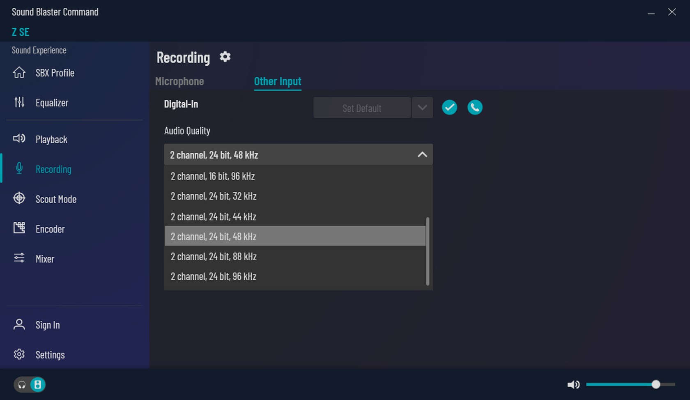Open SBX Profile home icon
Screen dimensions: 690x400
pyautogui.click(x=19, y=72)
